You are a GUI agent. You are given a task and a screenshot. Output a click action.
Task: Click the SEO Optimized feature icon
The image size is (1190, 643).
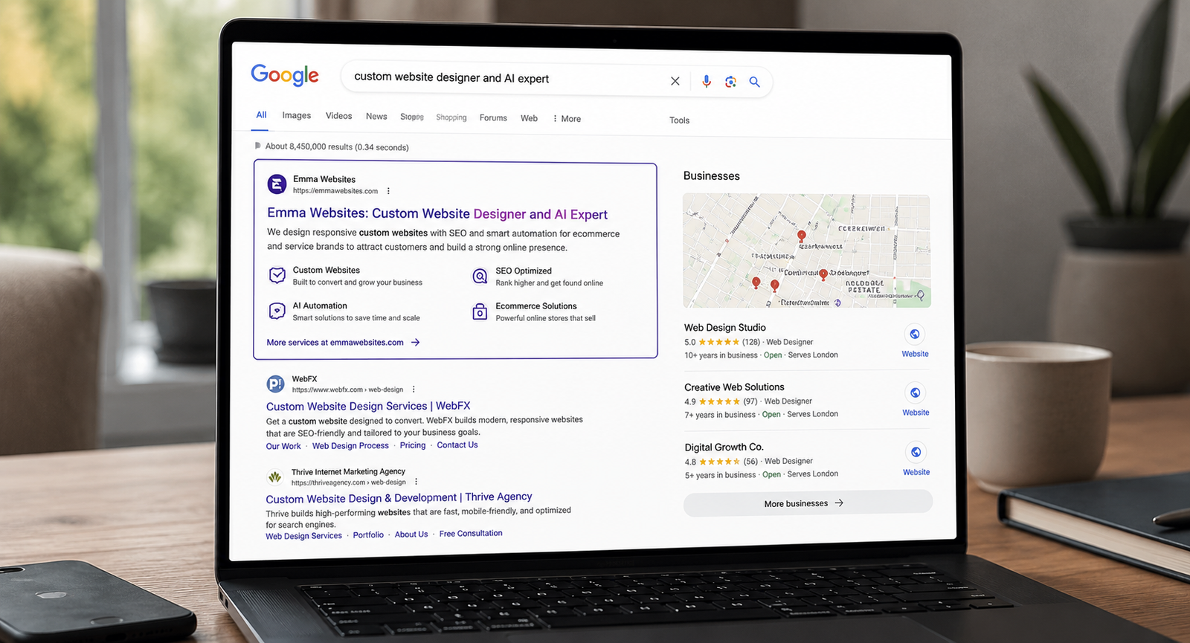click(x=480, y=277)
